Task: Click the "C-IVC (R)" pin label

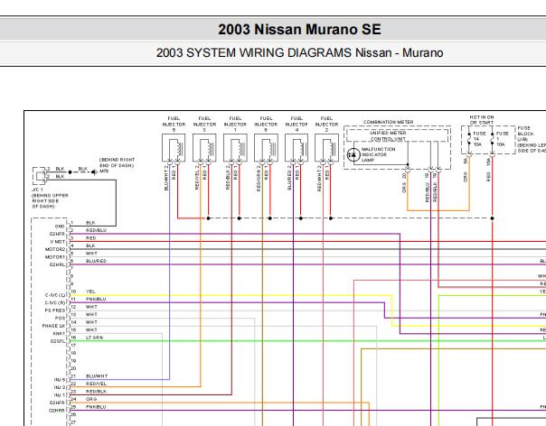Action: coord(55,302)
